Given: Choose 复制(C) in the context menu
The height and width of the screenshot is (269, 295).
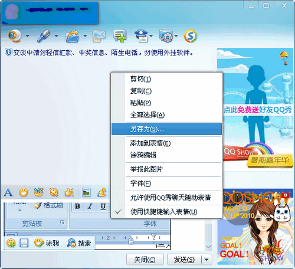Looking at the screenshot, I should [x=167, y=91].
